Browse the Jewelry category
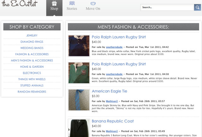This screenshot has width=202, height=137. point(32,35)
